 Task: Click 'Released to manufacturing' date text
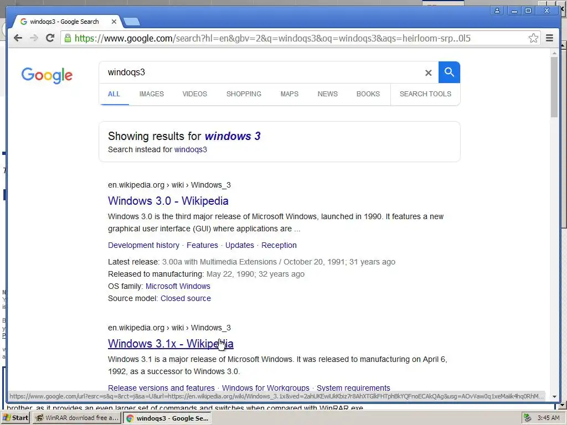point(255,274)
